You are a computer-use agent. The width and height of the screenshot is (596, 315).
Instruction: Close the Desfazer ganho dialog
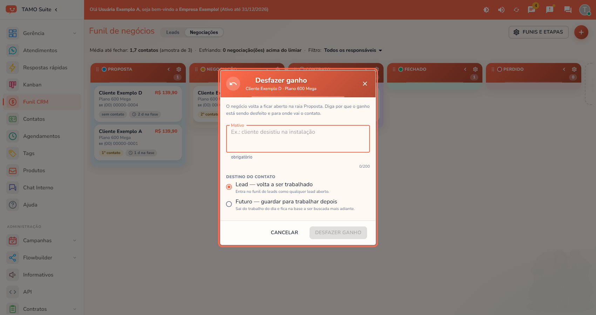click(365, 84)
